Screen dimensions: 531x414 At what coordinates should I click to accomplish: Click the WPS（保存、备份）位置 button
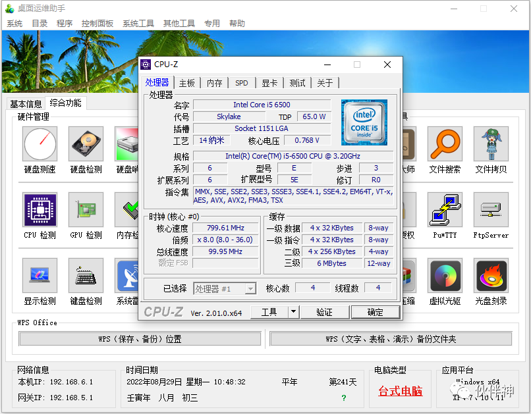140,339
